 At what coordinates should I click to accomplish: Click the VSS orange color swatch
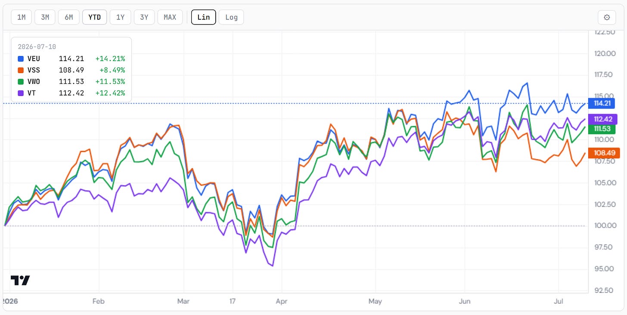[21, 70]
